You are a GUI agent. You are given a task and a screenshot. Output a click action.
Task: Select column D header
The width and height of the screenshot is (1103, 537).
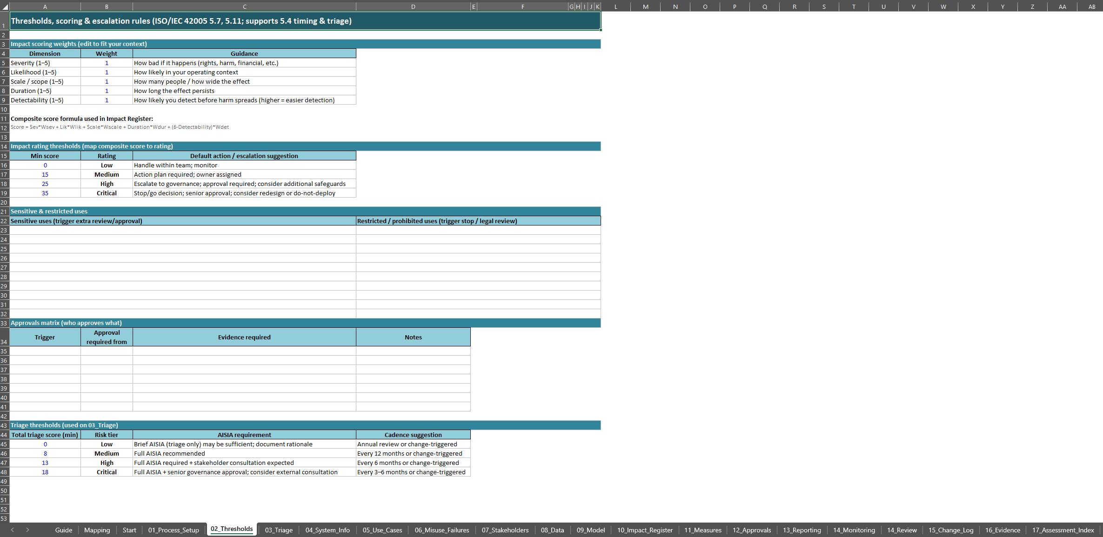pyautogui.click(x=413, y=7)
